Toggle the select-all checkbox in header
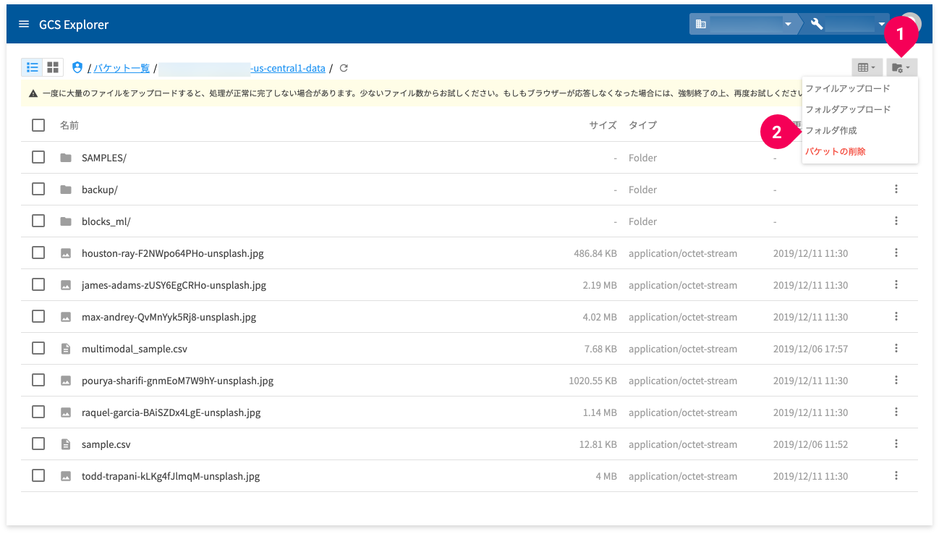Screen dimensions: 939x534 click(x=38, y=125)
